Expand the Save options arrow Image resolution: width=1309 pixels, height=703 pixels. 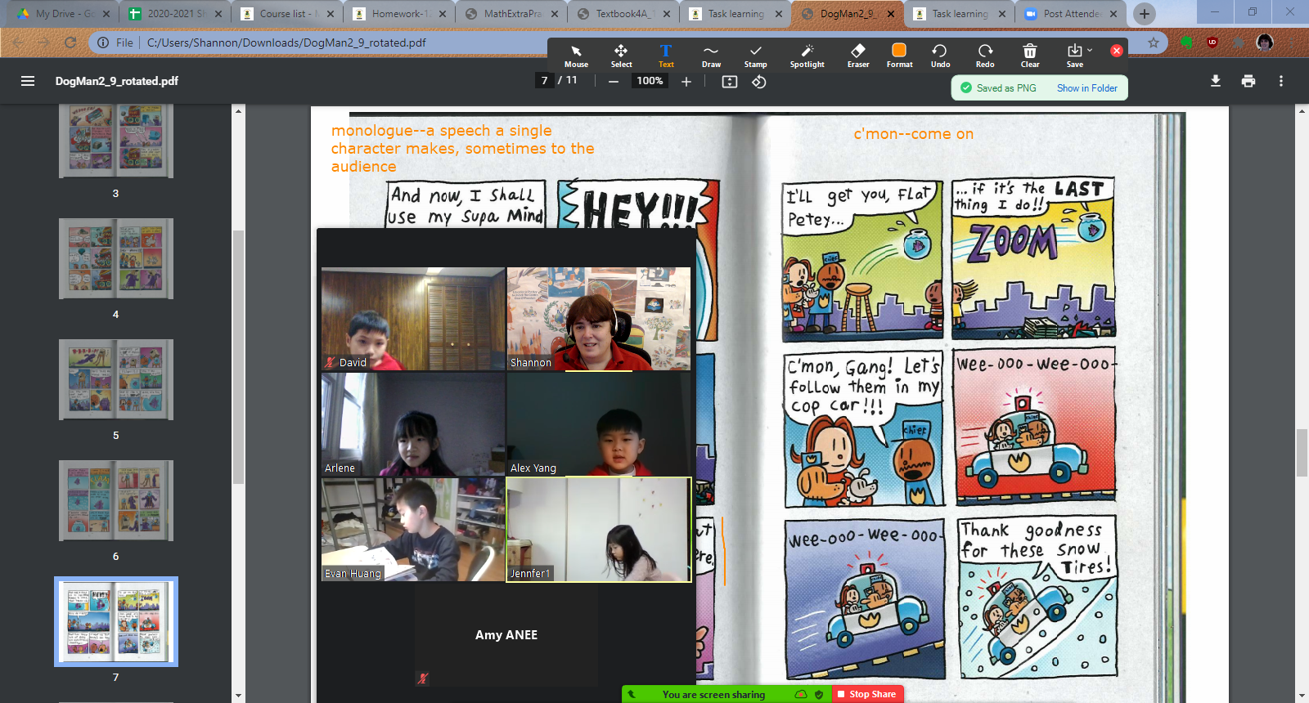(x=1090, y=50)
